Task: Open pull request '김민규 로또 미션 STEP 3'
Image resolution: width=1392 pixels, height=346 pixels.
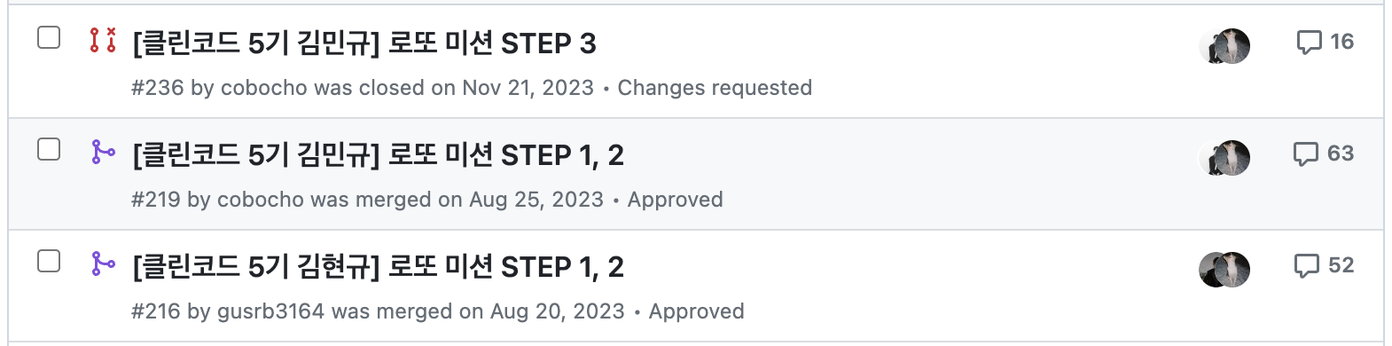Action: (x=364, y=43)
